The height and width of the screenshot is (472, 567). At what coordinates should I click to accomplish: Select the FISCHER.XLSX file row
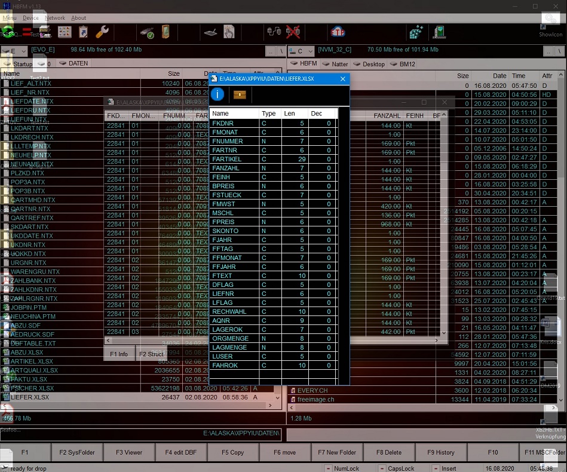(137, 388)
